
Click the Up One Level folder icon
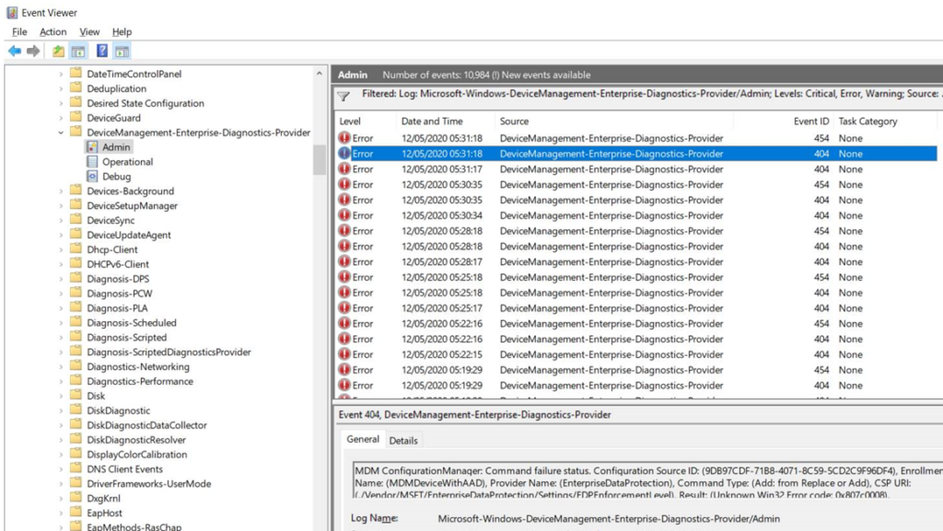58,51
